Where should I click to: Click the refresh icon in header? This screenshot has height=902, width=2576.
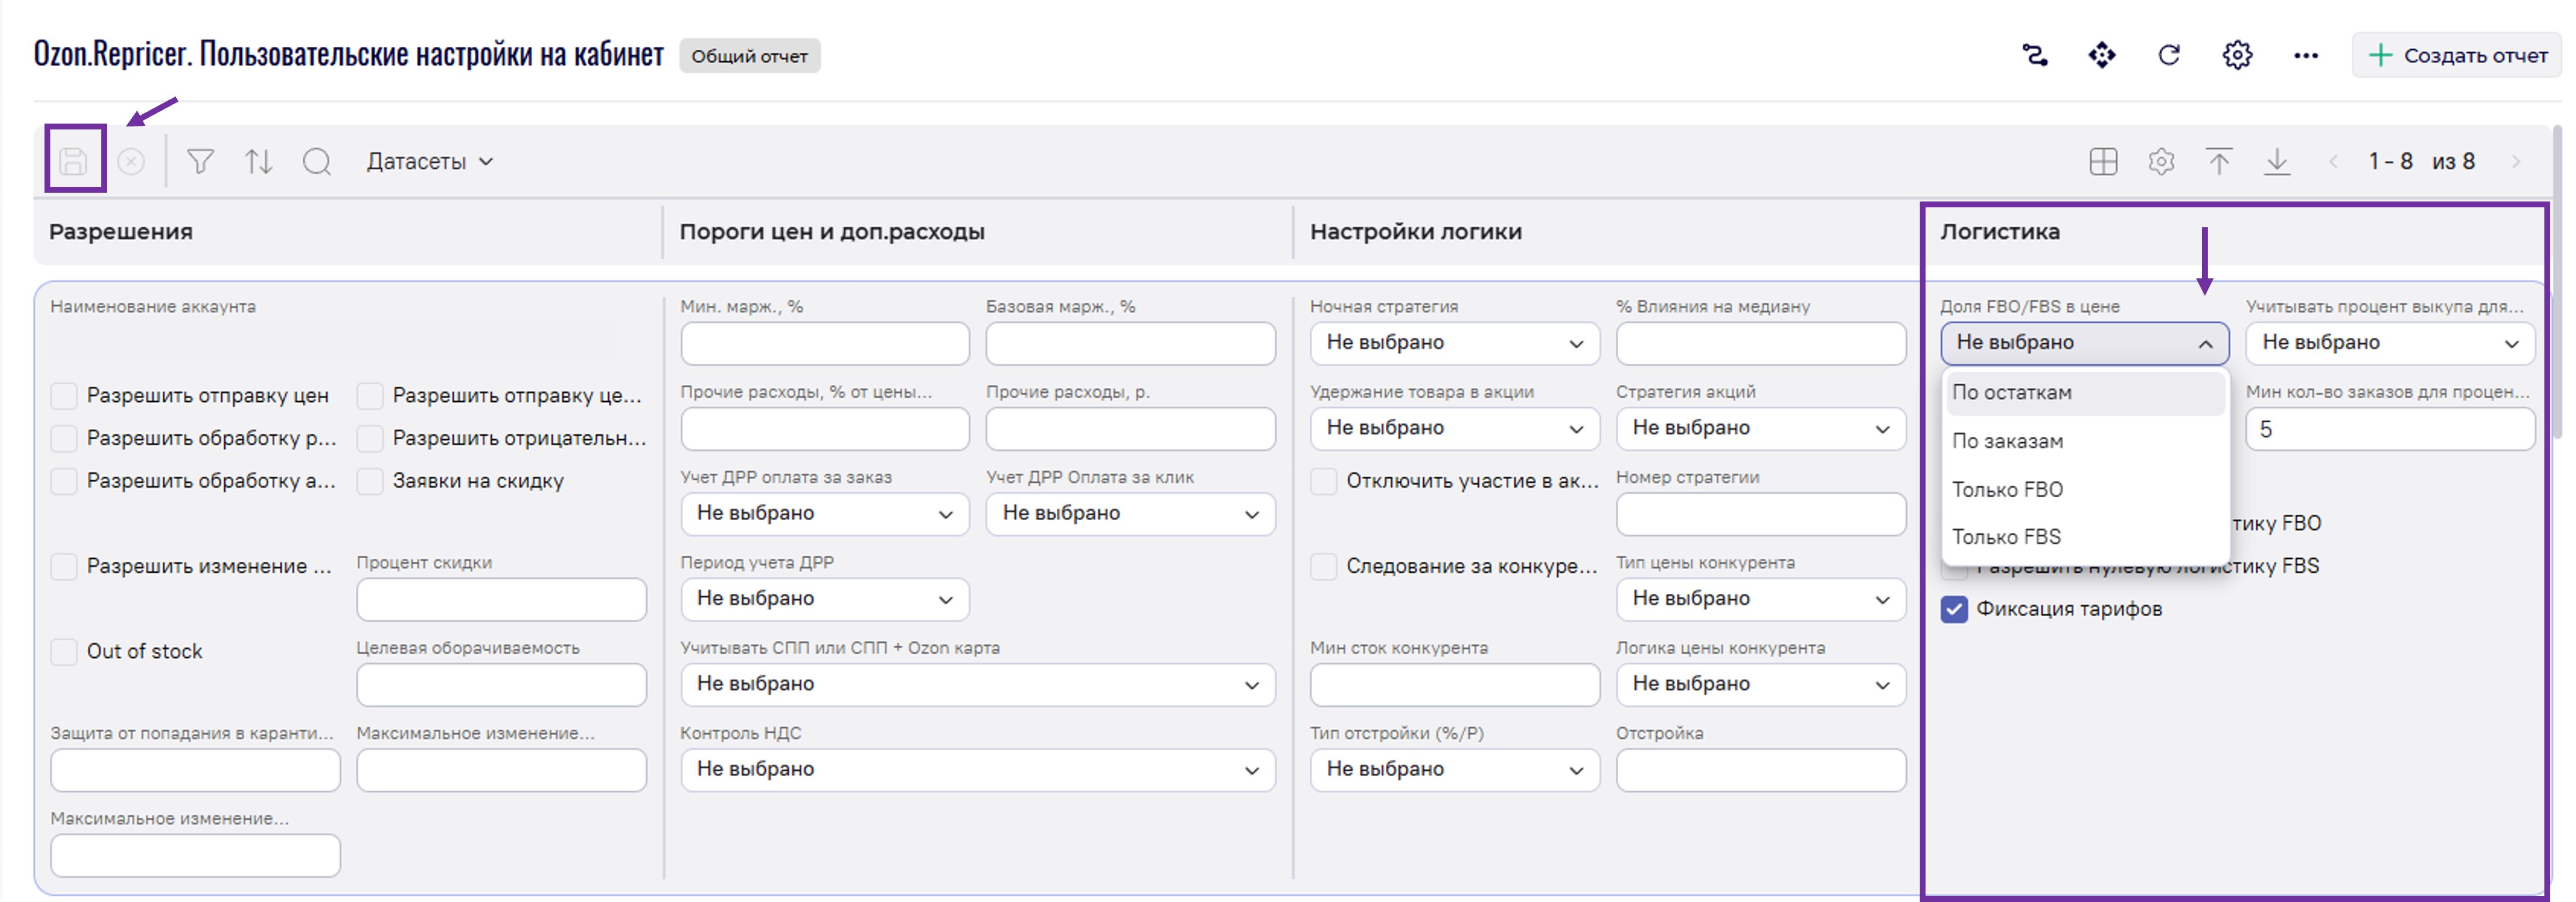click(x=2168, y=55)
